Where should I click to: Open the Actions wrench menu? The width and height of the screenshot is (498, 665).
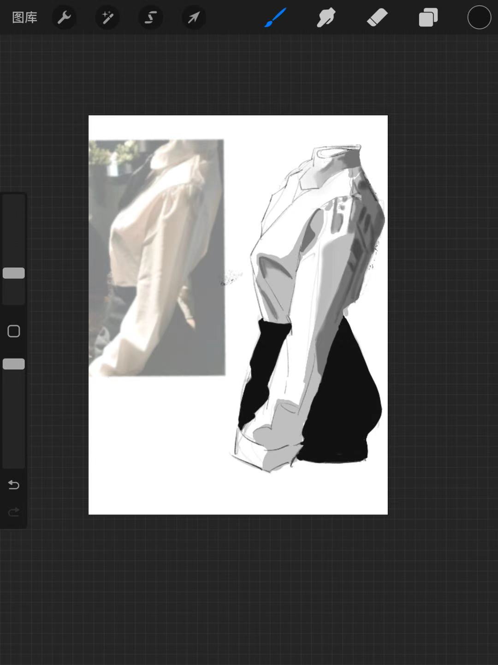[x=64, y=18]
